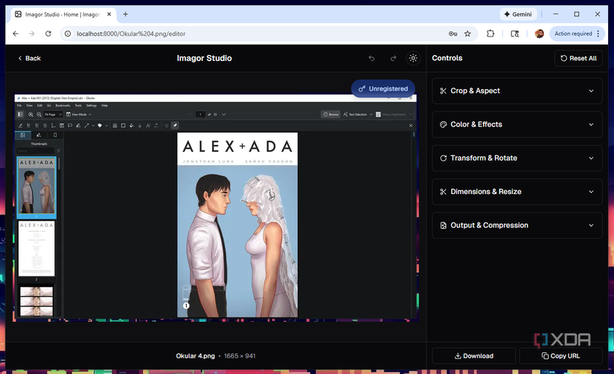Click the Action required button
Viewport: 614px width, 374px height.
[573, 33]
